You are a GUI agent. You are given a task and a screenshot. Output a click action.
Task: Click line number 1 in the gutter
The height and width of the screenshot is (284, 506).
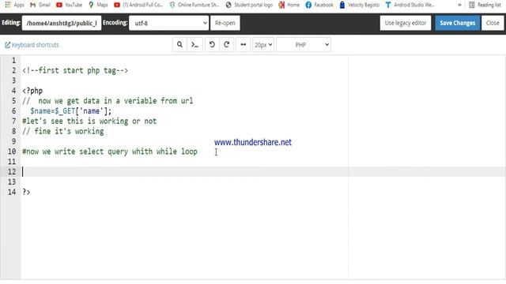point(13,61)
